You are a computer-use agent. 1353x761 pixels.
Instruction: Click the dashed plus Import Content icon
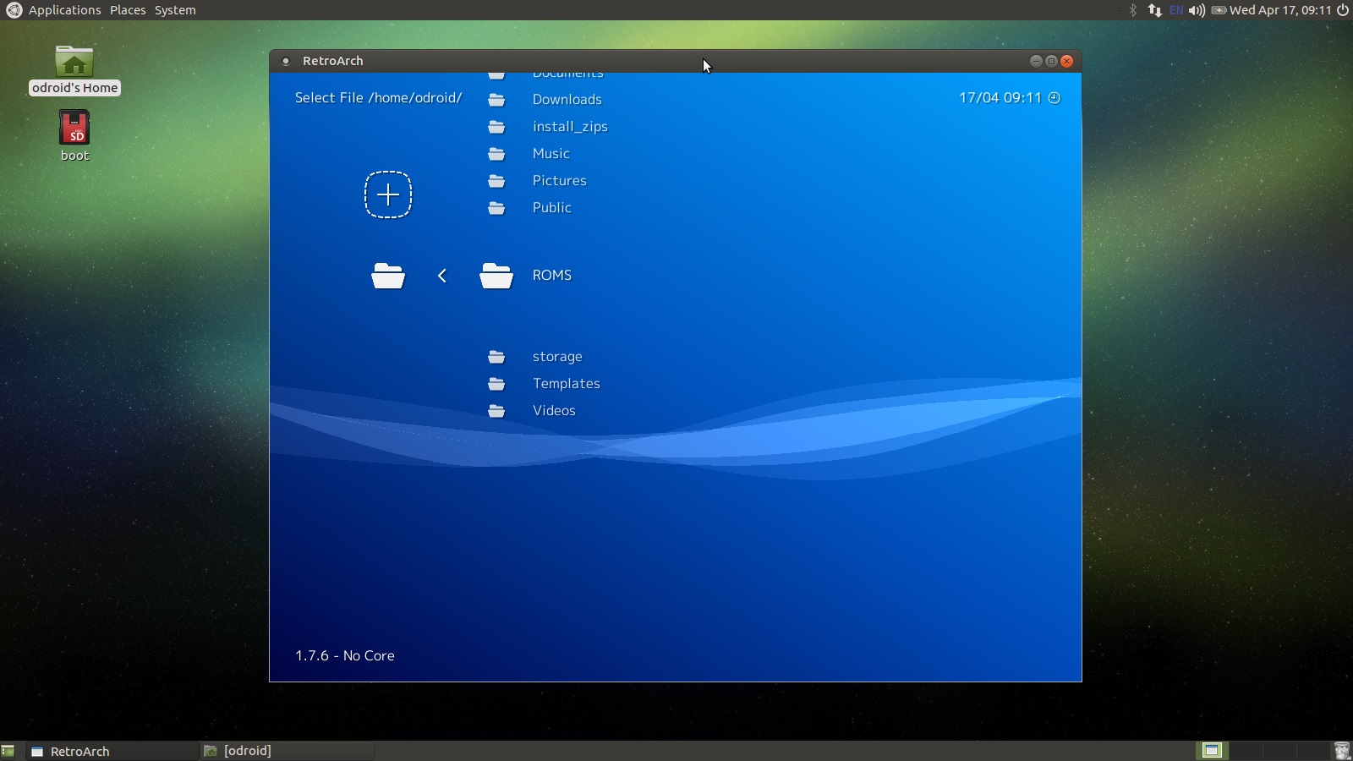pos(388,194)
